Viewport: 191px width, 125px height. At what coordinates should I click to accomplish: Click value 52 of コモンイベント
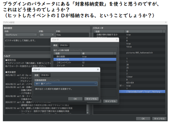coord(83,62)
